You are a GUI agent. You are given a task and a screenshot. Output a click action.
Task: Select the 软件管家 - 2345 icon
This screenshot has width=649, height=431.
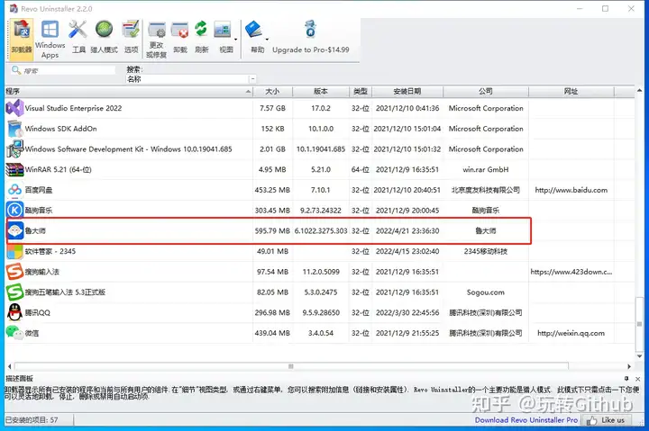pos(14,251)
